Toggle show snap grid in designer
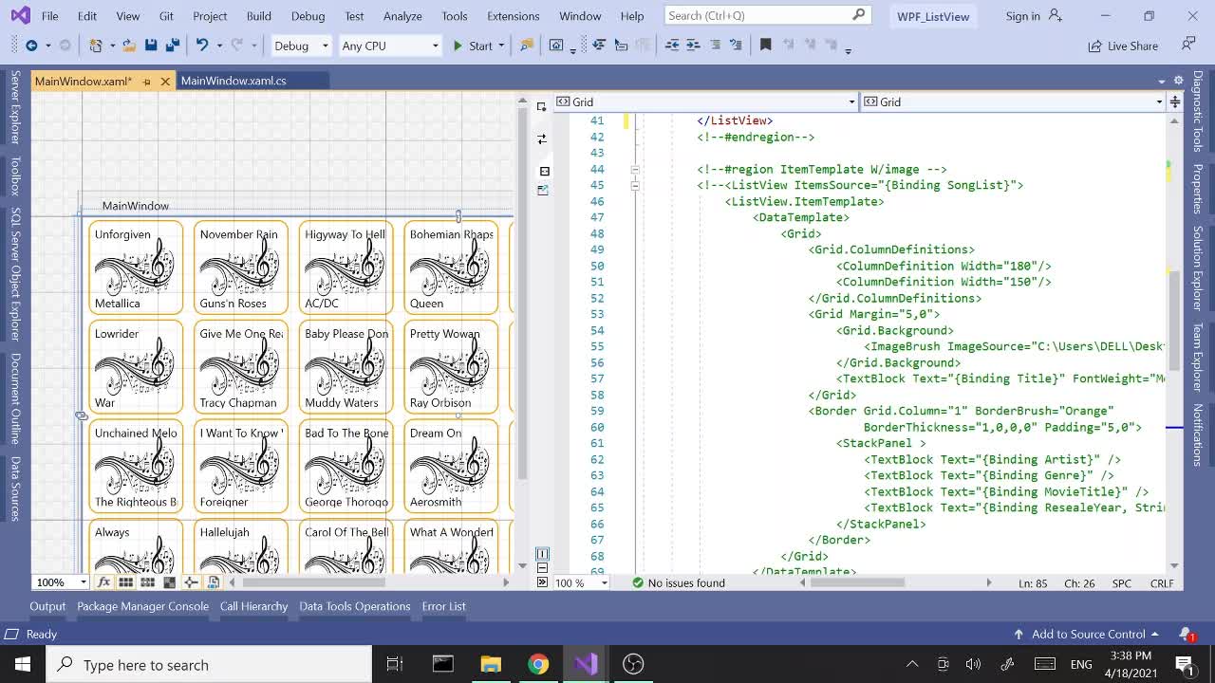This screenshot has width=1215, height=683. (x=125, y=582)
